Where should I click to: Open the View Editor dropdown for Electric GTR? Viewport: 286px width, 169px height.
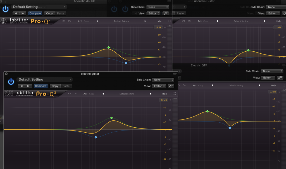(268, 78)
